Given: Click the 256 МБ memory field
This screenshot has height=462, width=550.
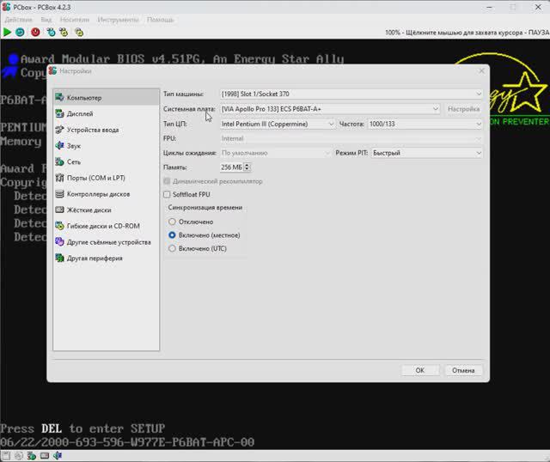Looking at the screenshot, I should click(231, 167).
